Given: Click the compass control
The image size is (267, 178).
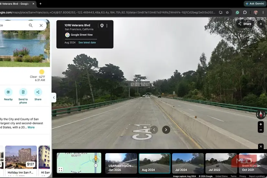Looking at the screenshot, I should coord(261,115).
